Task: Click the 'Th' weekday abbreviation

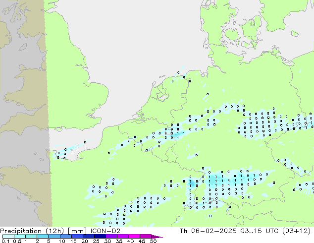Action: (183, 231)
